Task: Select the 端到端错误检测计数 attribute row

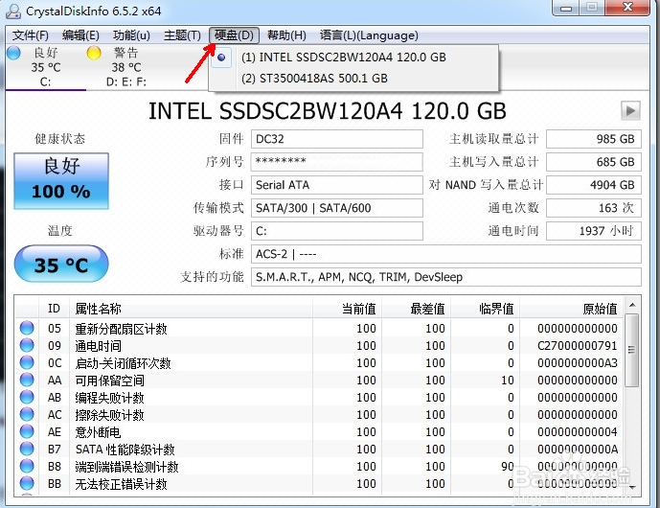Action: pyautogui.click(x=320, y=467)
